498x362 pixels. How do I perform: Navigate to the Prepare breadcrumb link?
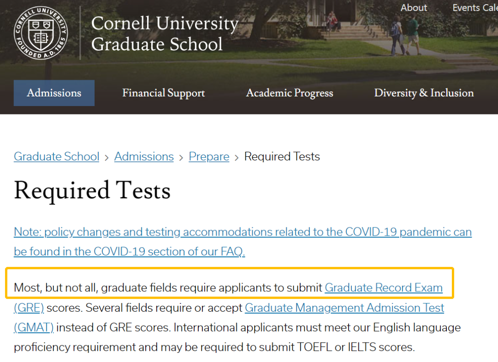pos(209,157)
